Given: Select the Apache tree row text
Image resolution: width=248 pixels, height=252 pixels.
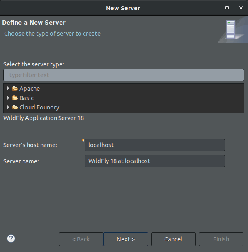Looking at the screenshot, I should [x=30, y=89].
